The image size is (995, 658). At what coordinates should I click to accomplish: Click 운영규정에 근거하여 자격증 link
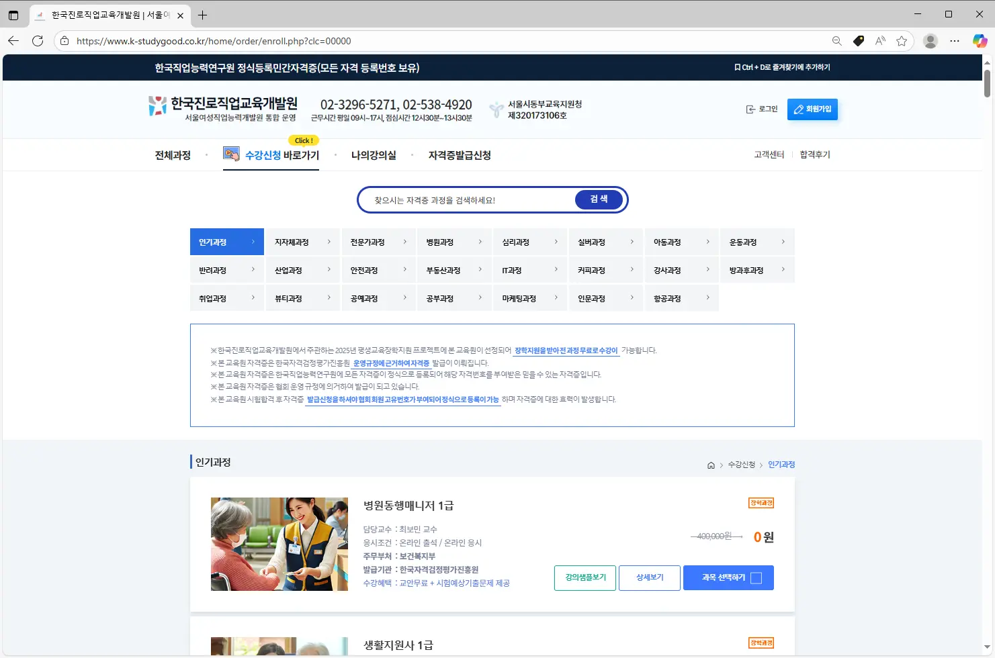(x=391, y=363)
